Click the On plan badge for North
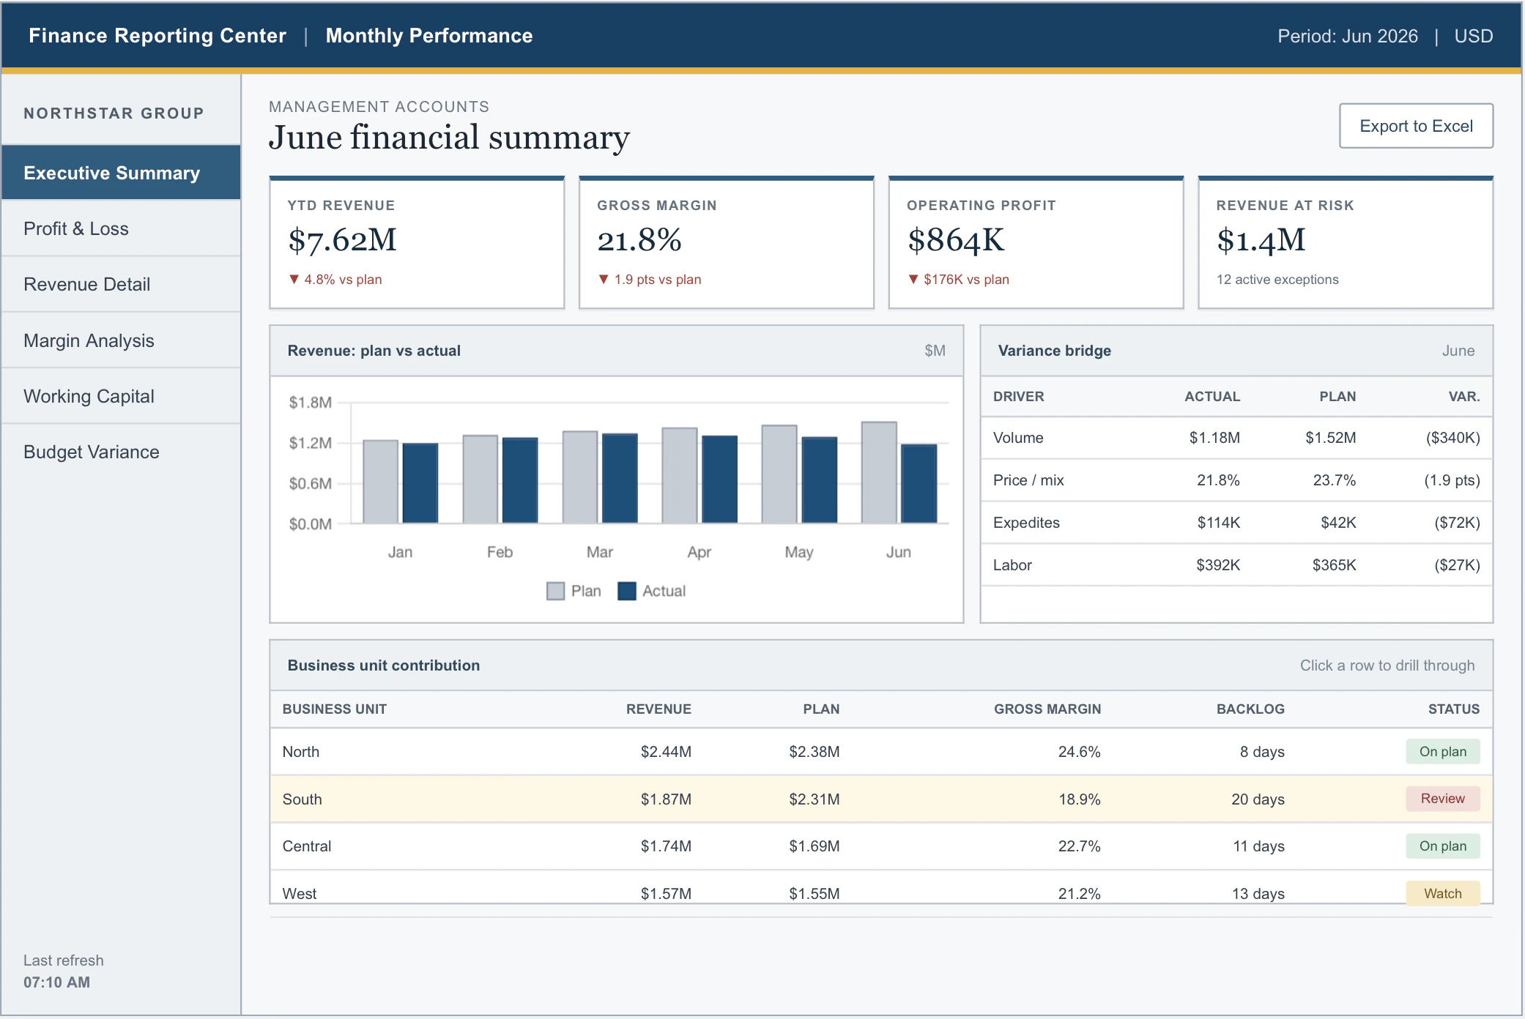The height and width of the screenshot is (1019, 1525). 1443,752
